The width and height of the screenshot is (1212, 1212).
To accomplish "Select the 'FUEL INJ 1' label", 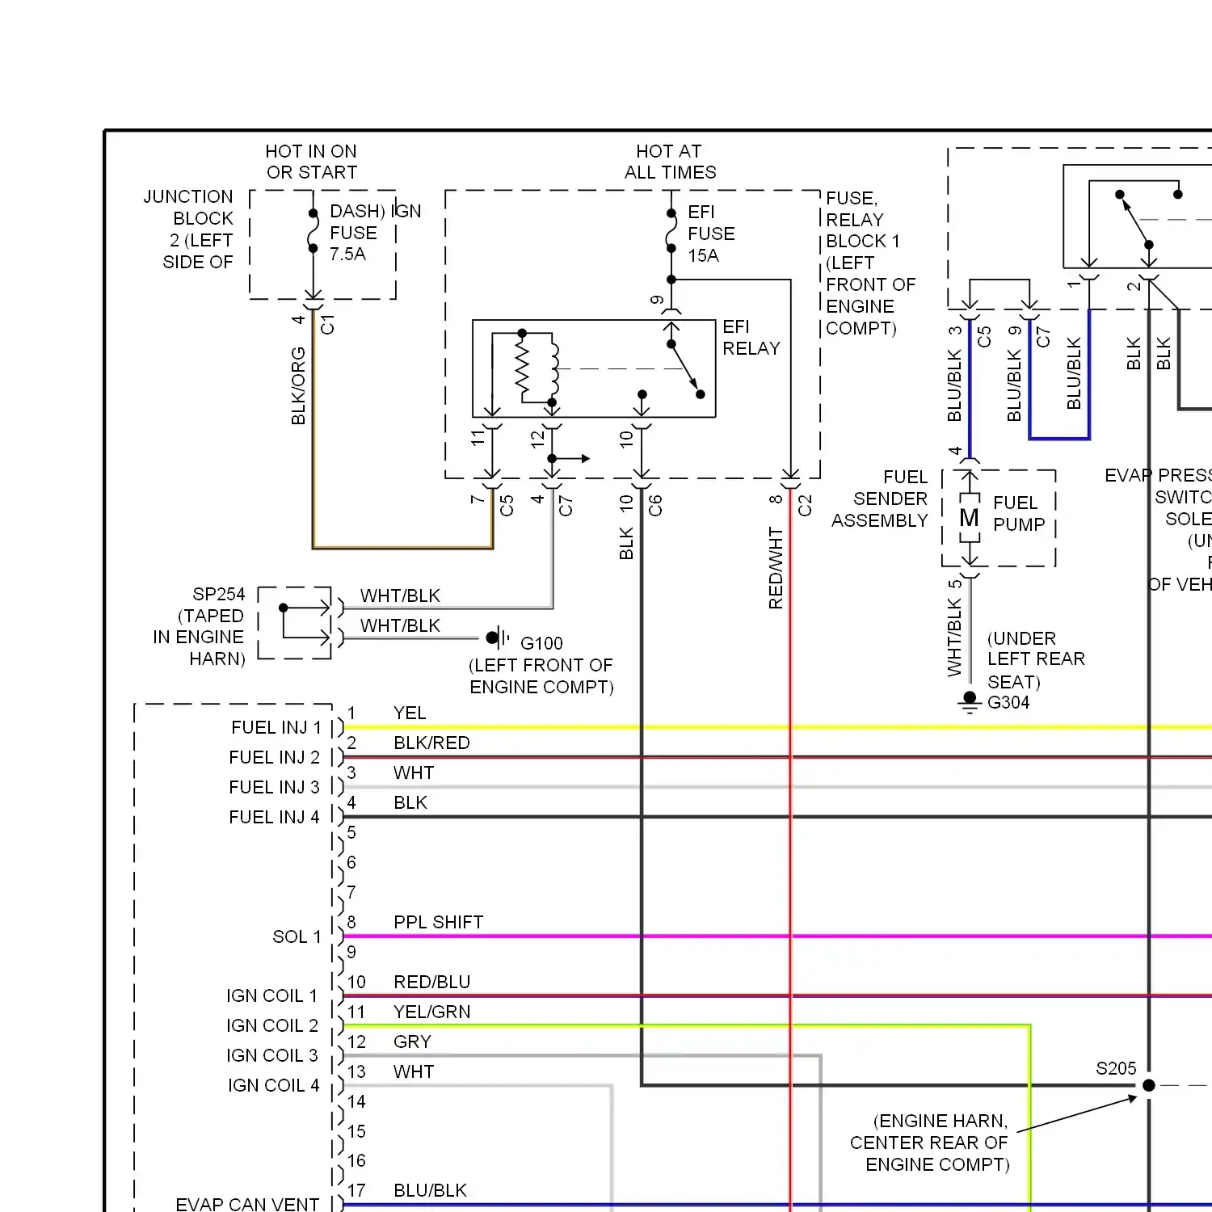I will [x=276, y=727].
